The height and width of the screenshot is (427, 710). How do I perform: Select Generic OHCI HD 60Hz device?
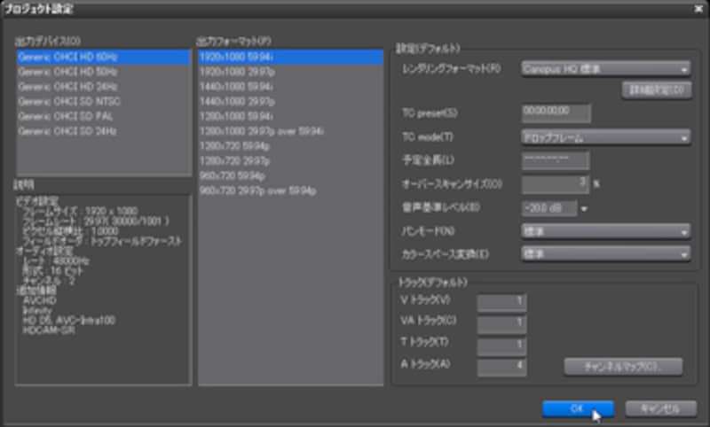[104, 58]
